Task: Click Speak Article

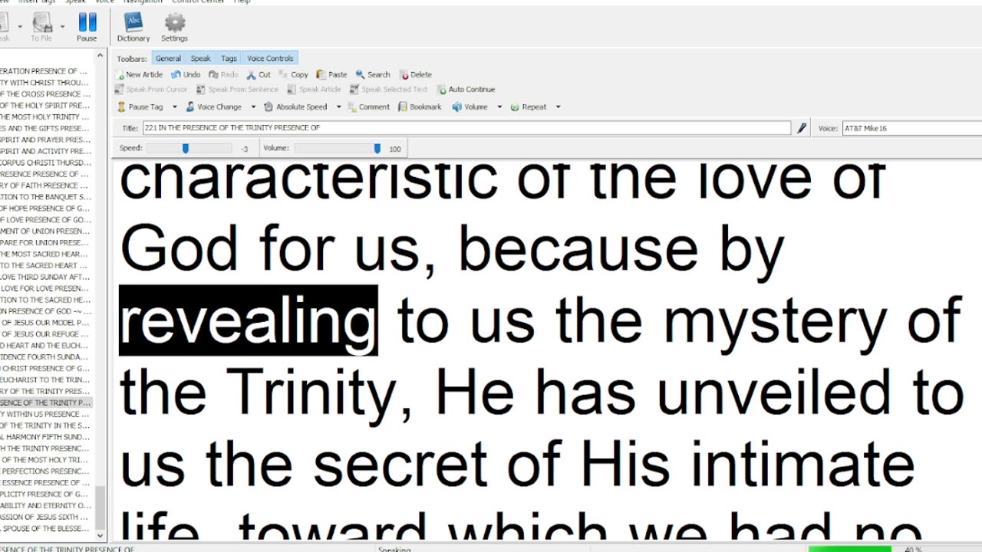Action: point(314,90)
